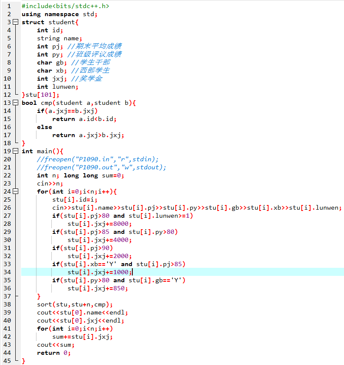Screen dimensions: 344x365
Task: Click the return 0 statement
Action: 53,353
